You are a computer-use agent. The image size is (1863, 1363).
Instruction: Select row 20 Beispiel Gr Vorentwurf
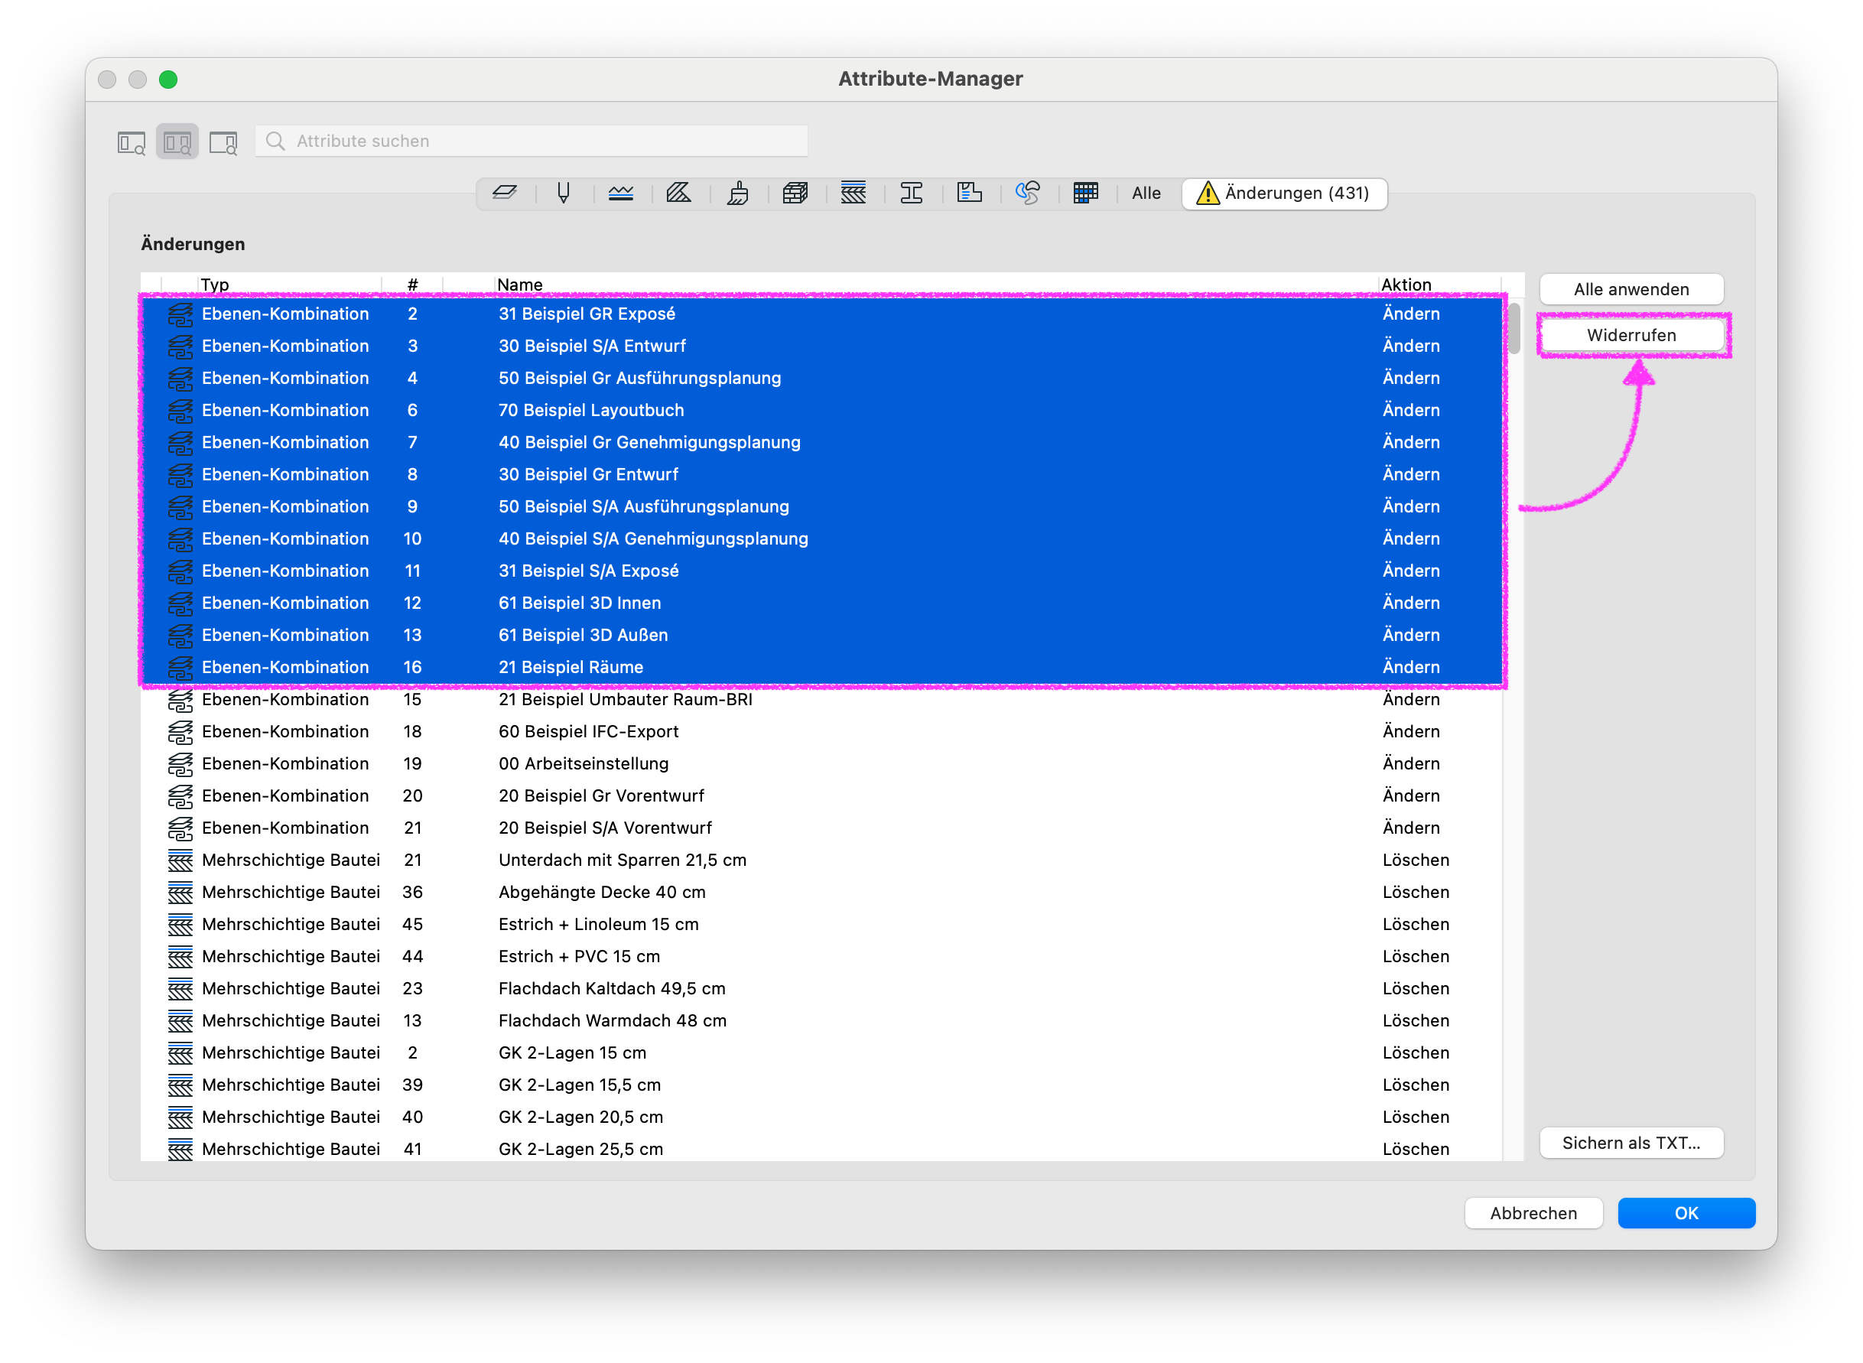click(x=822, y=796)
